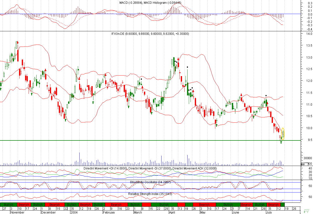Select the Bearish trend segment above July
This screenshot has width=313, height=214.
click(x=273, y=204)
